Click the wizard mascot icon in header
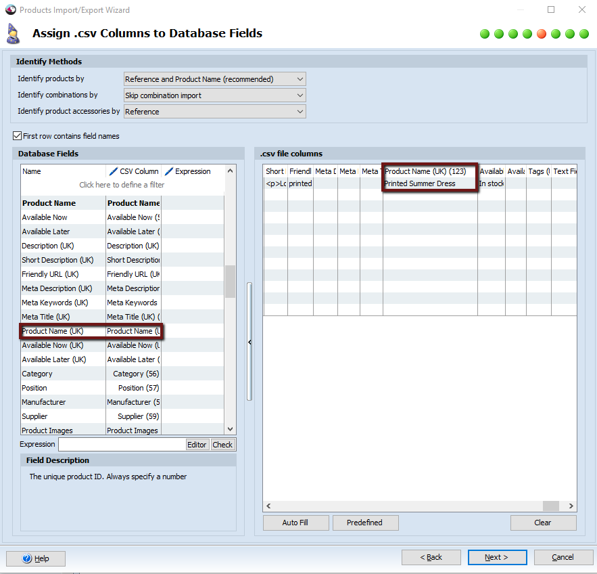This screenshot has height=574, width=597. pyautogui.click(x=13, y=33)
